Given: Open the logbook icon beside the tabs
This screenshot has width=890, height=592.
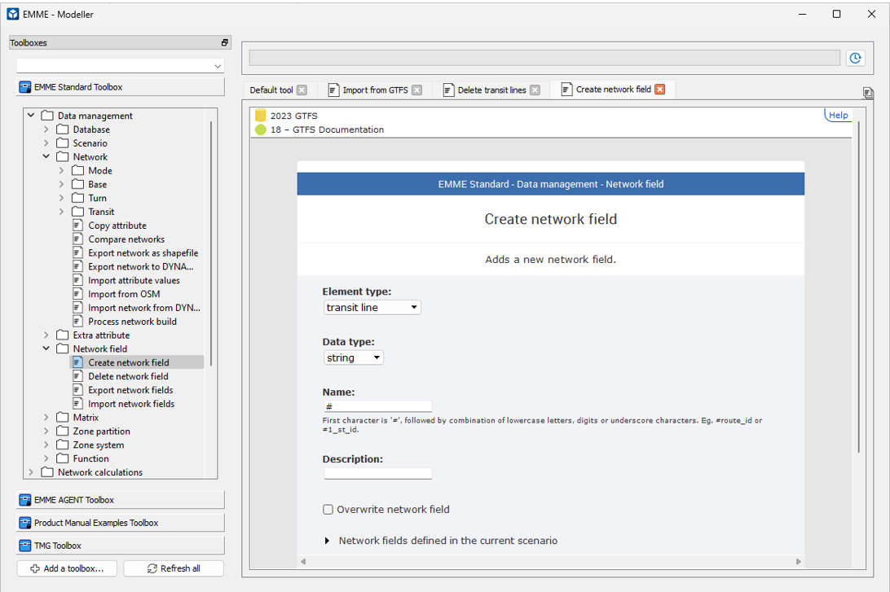Looking at the screenshot, I should [867, 93].
